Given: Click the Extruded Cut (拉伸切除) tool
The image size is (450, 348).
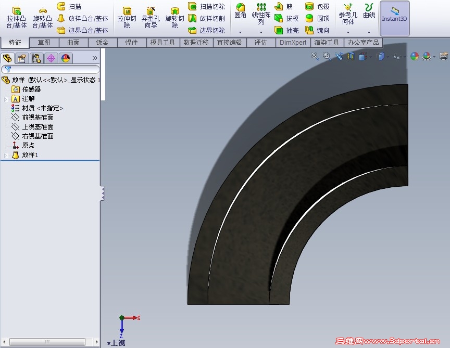Looking at the screenshot, I should [x=127, y=18].
